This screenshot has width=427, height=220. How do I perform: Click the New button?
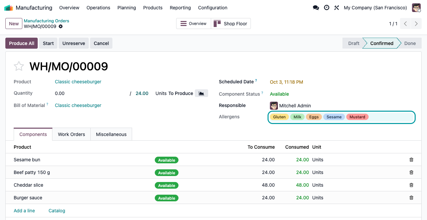point(14,24)
